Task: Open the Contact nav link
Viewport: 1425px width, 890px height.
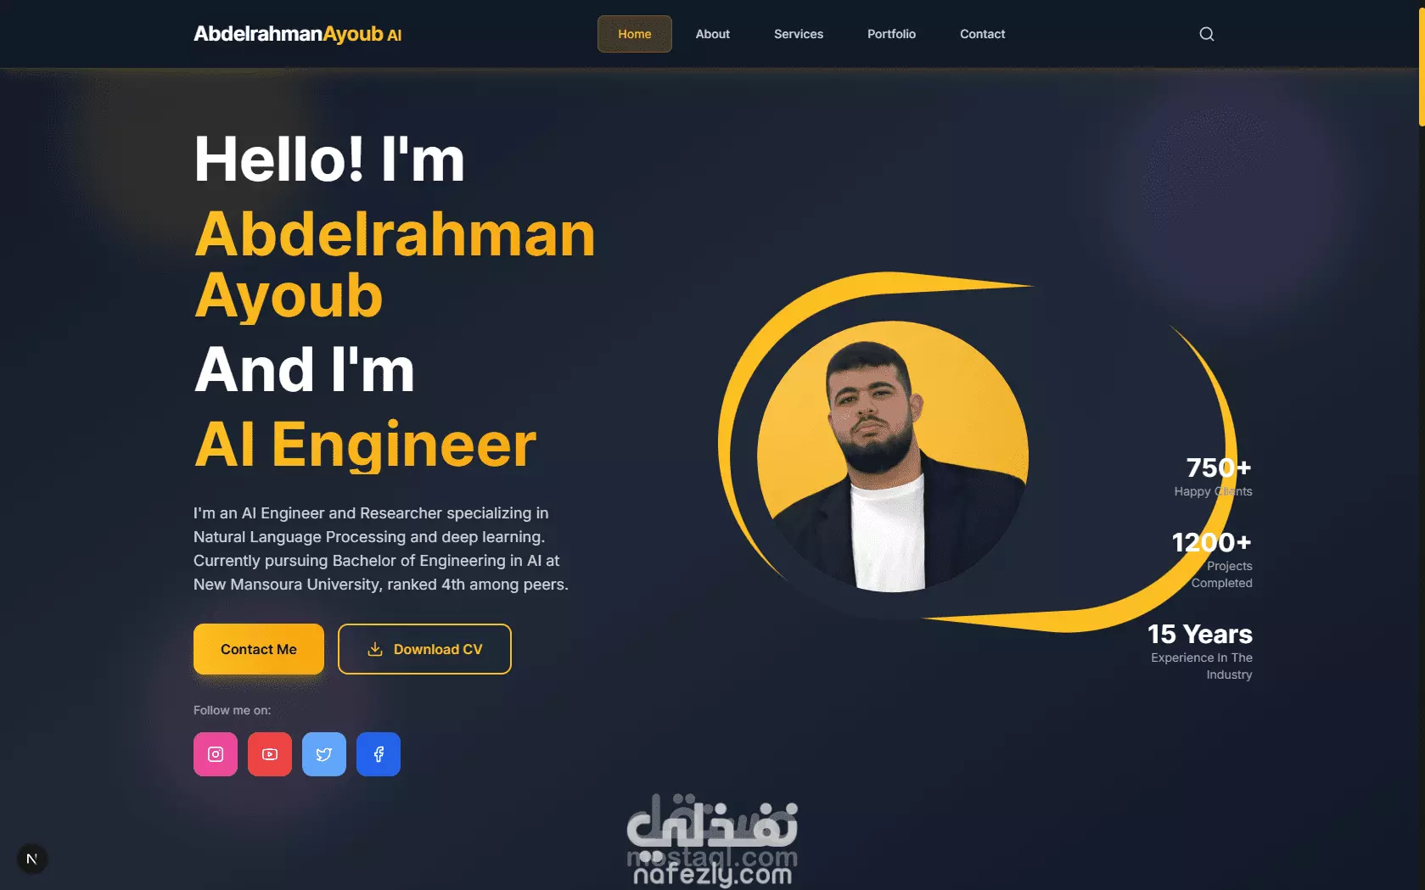Action: 982,34
